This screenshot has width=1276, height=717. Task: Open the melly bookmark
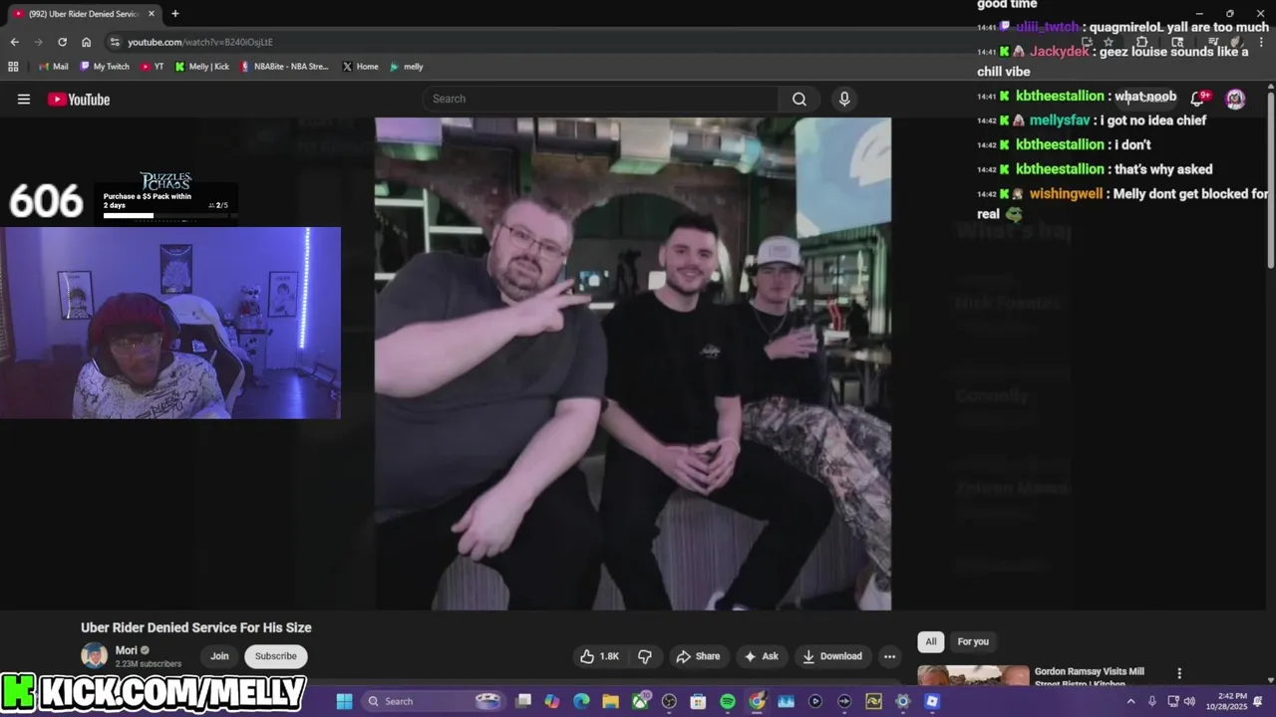tap(407, 67)
